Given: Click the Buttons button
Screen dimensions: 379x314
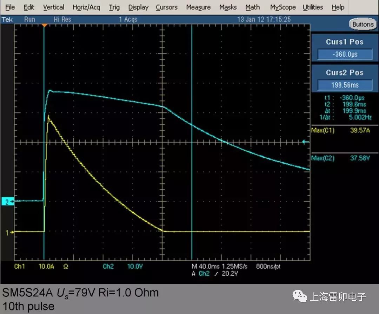Looking at the screenshot, I should (x=363, y=24).
